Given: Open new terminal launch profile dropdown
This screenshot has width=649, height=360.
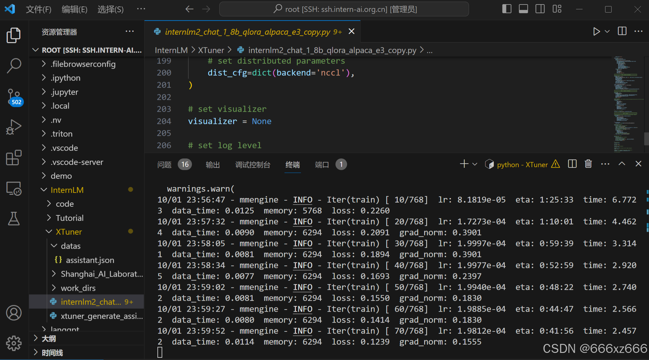Looking at the screenshot, I should click(x=475, y=164).
